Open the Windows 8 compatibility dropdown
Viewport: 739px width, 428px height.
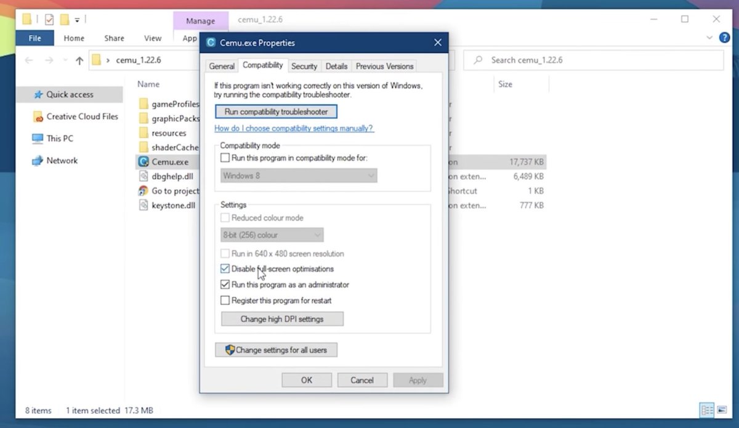click(299, 176)
